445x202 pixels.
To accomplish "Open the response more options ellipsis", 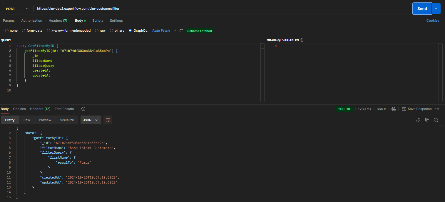I will [x=437, y=109].
